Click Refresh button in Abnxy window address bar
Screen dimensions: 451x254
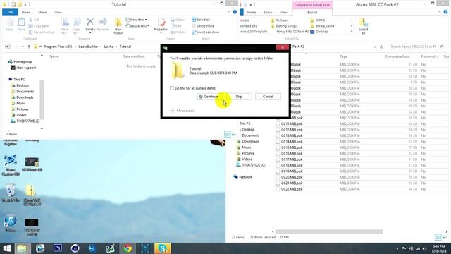point(381,47)
